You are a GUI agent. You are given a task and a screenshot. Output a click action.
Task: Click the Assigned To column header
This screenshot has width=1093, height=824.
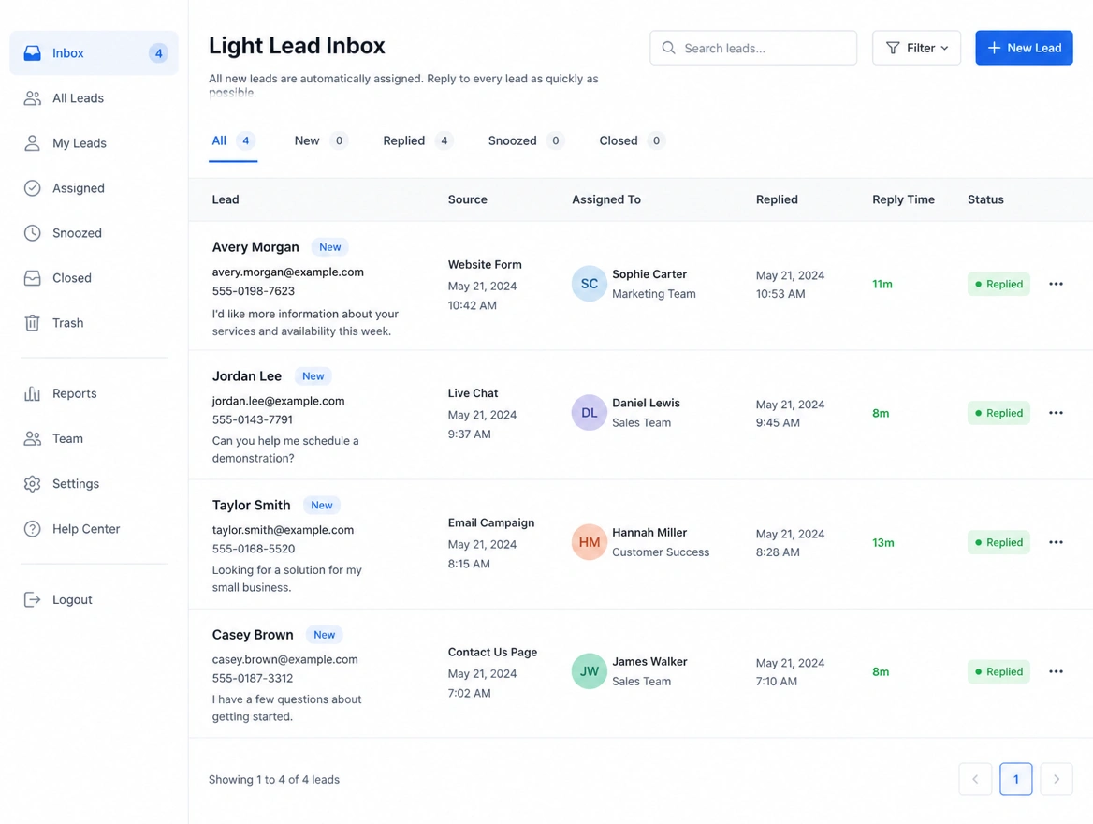pos(605,199)
